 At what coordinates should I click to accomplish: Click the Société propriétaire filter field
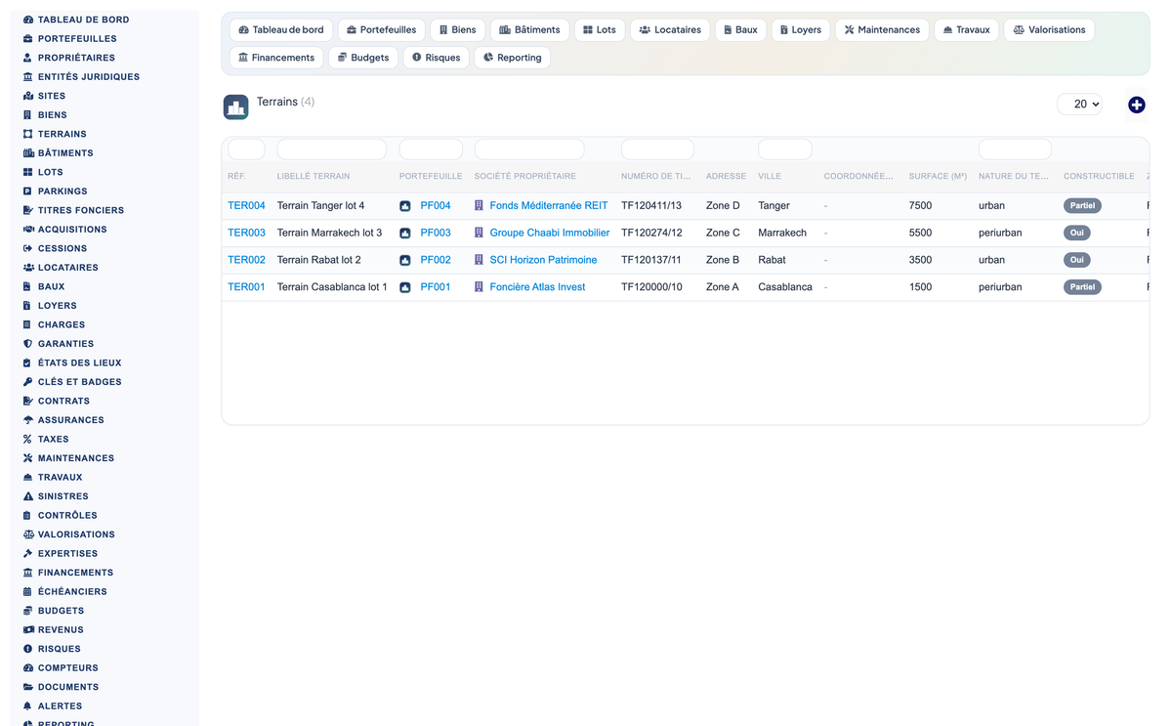(529, 149)
